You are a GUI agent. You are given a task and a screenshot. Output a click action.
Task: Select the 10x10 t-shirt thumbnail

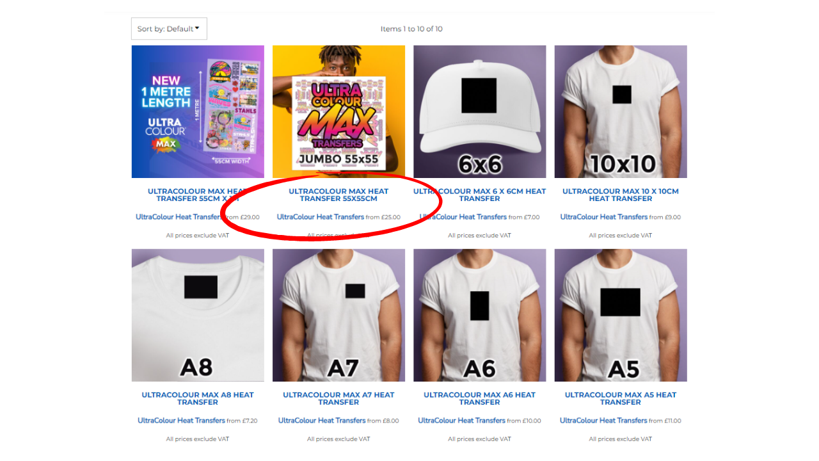[621, 111]
